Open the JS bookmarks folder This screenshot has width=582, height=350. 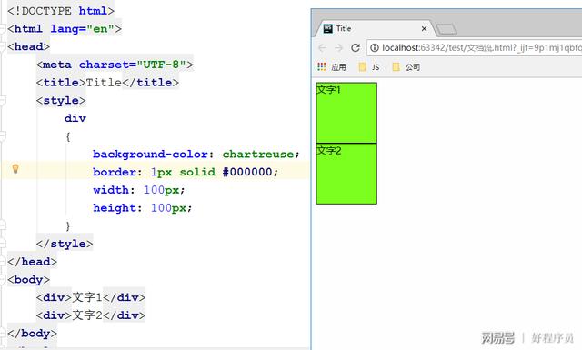click(x=369, y=66)
